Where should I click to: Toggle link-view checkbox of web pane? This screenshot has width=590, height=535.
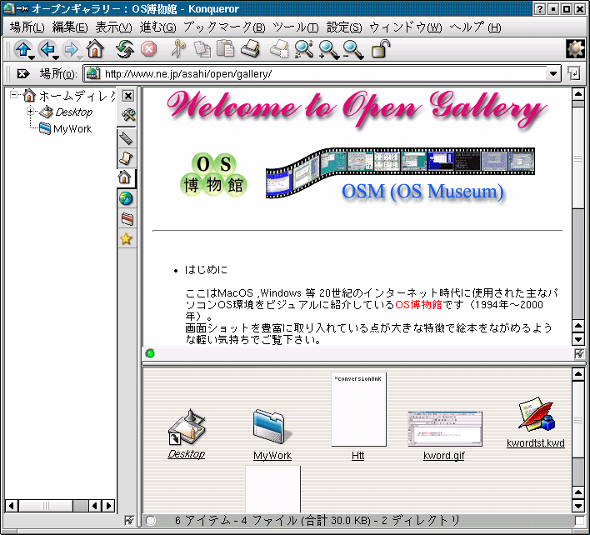(579, 353)
